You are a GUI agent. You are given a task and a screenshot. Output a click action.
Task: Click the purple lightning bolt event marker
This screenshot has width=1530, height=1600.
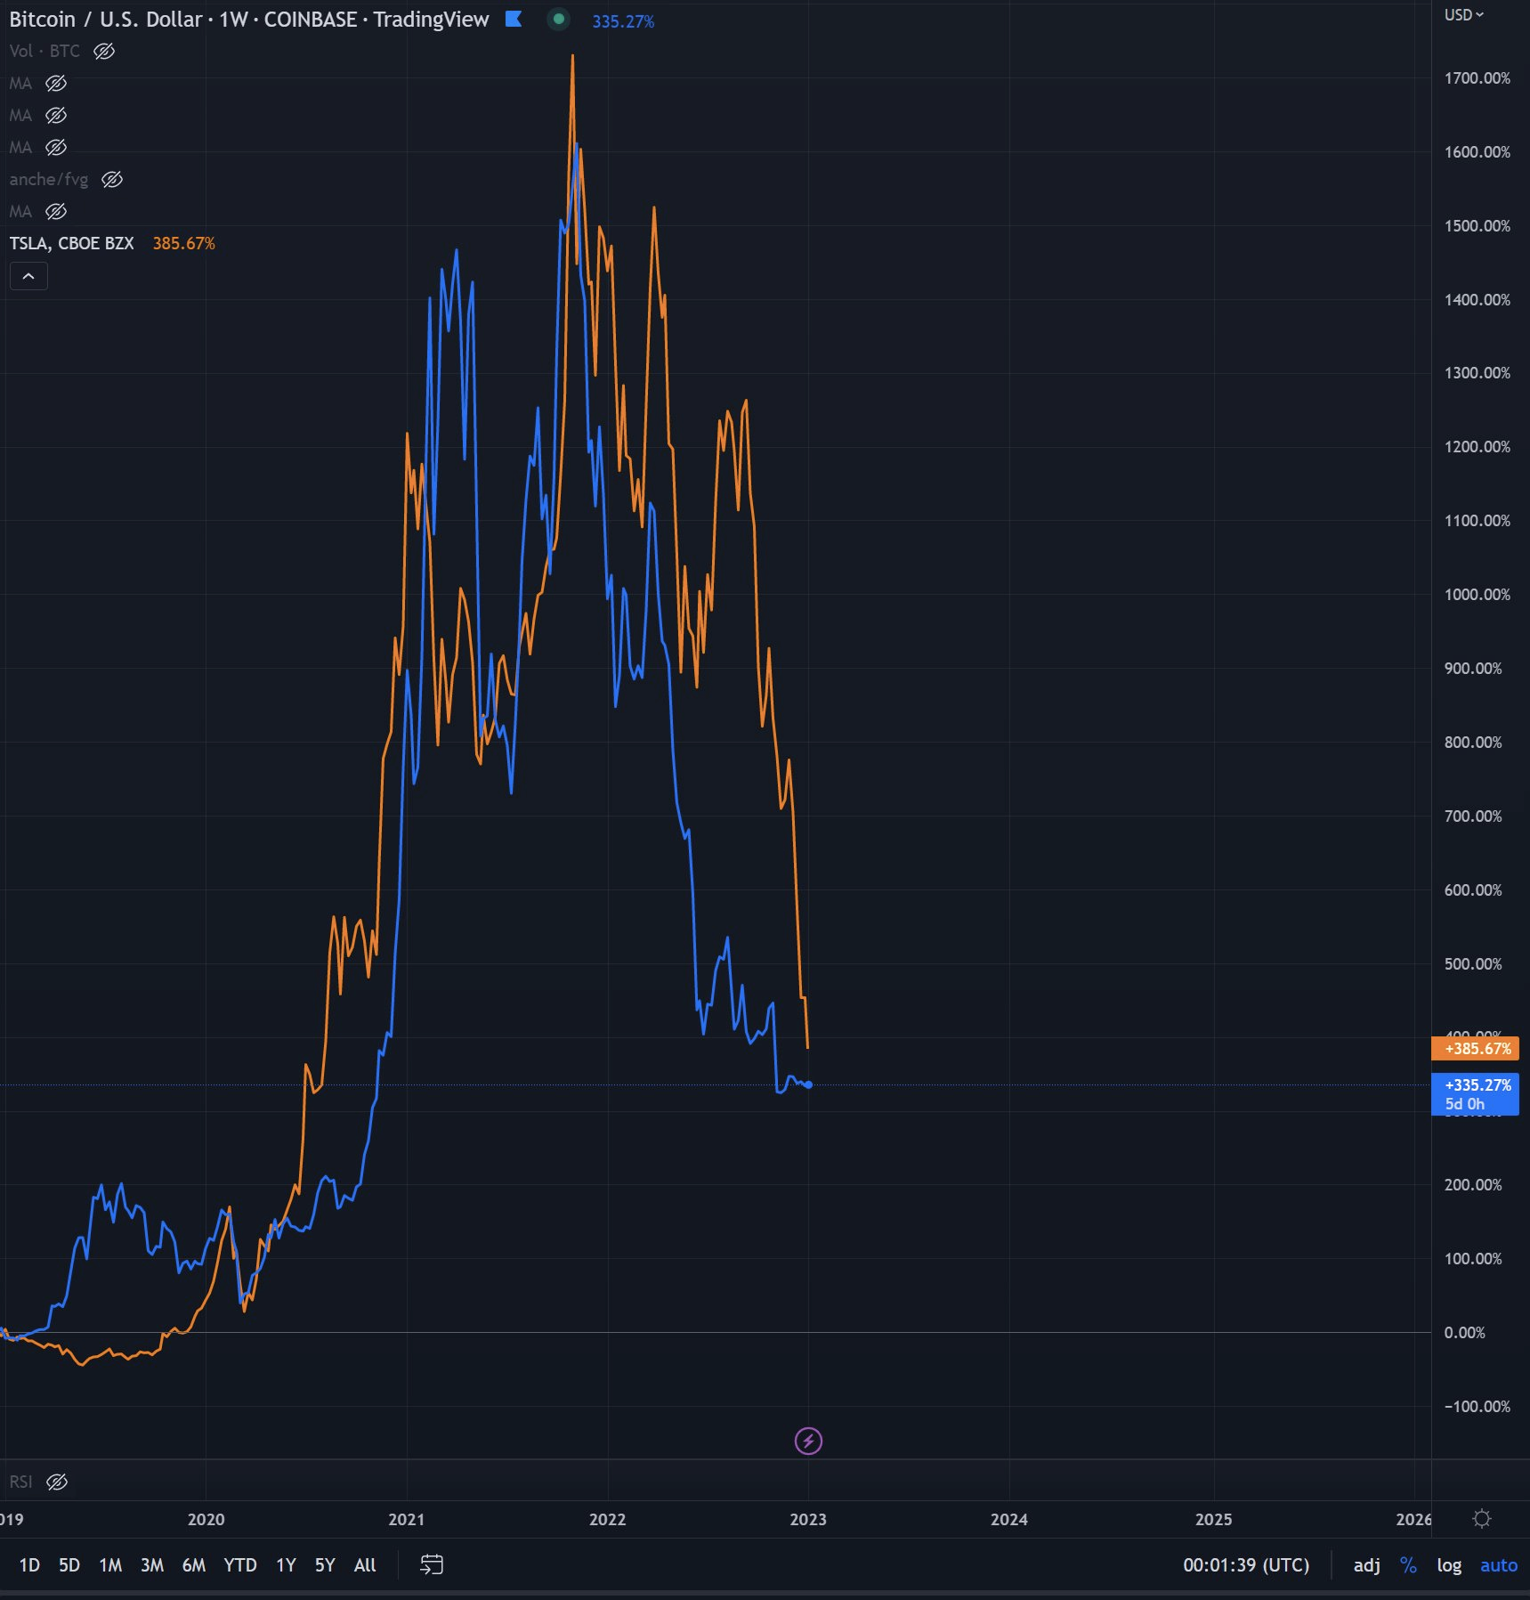(x=808, y=1441)
